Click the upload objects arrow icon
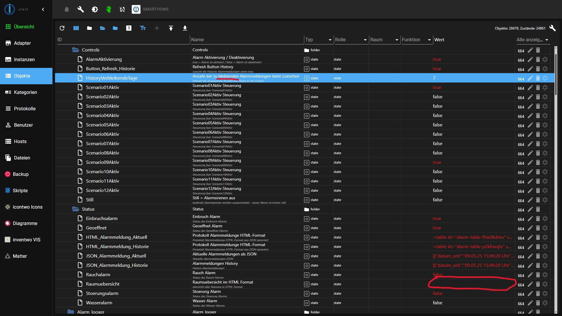 [x=171, y=28]
